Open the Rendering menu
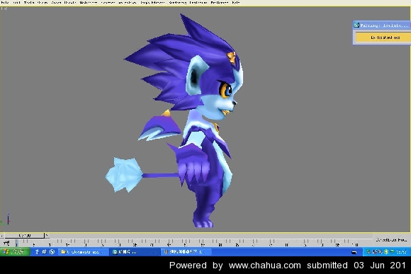The image size is (411, 274). [x=178, y=2]
